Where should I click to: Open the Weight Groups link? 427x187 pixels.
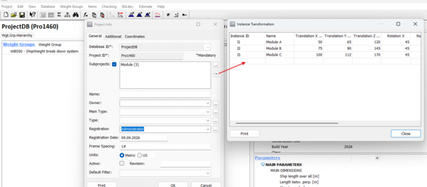click(x=19, y=44)
